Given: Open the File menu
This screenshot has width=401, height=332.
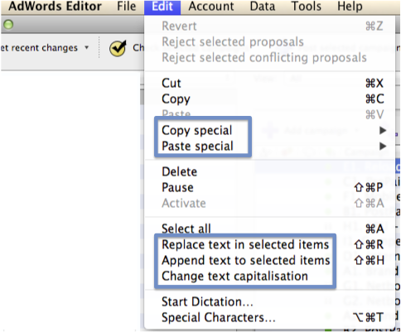Looking at the screenshot, I should point(126,6).
